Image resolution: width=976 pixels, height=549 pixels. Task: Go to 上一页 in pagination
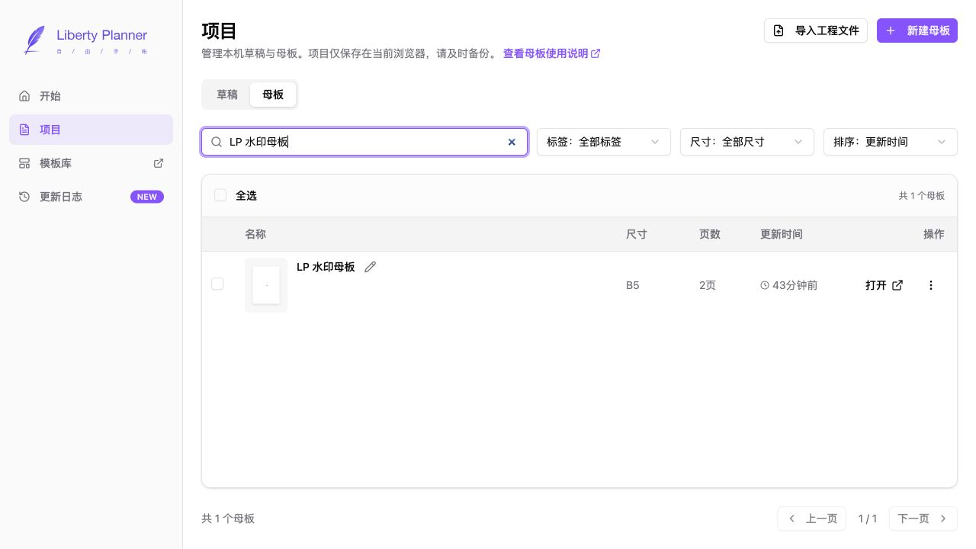click(x=812, y=518)
